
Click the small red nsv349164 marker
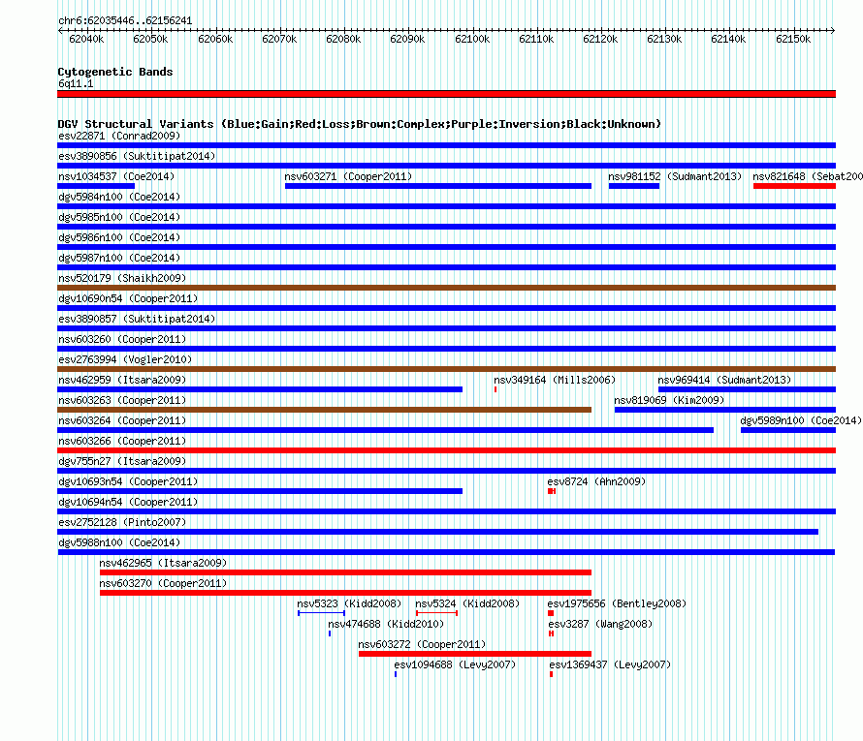(x=495, y=389)
